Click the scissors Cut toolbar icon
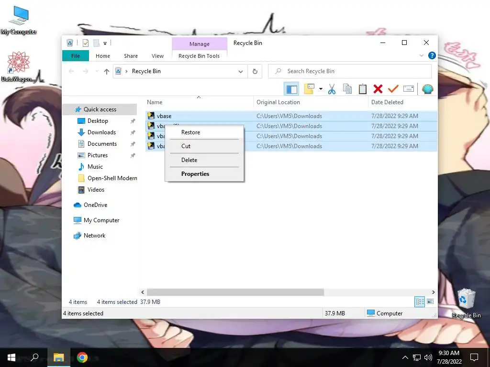Viewport: 490px width, 367px height. 332,89
